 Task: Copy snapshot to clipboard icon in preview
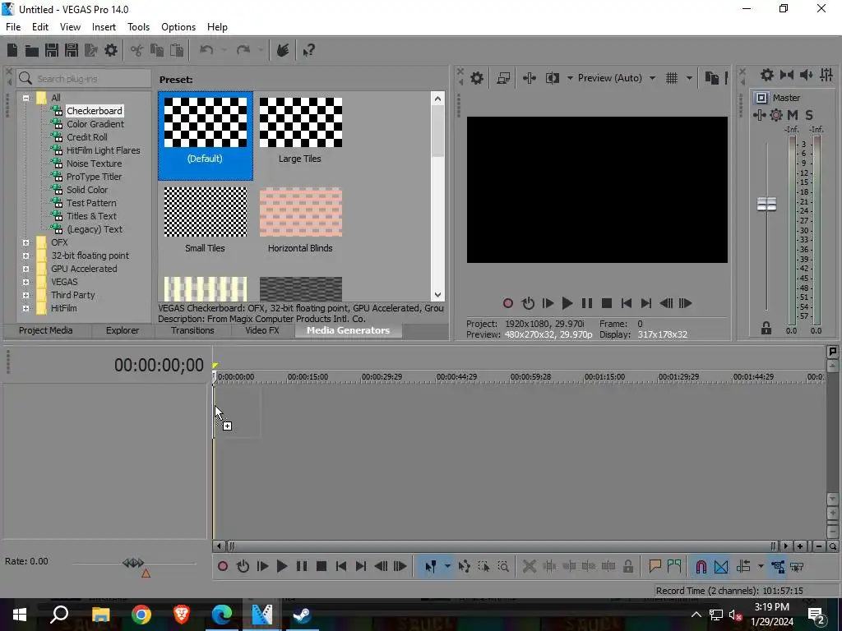[x=711, y=78]
